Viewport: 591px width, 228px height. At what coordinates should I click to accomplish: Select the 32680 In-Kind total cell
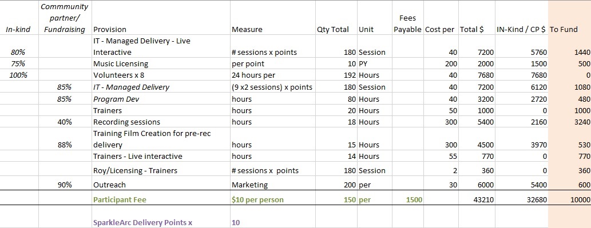point(521,199)
